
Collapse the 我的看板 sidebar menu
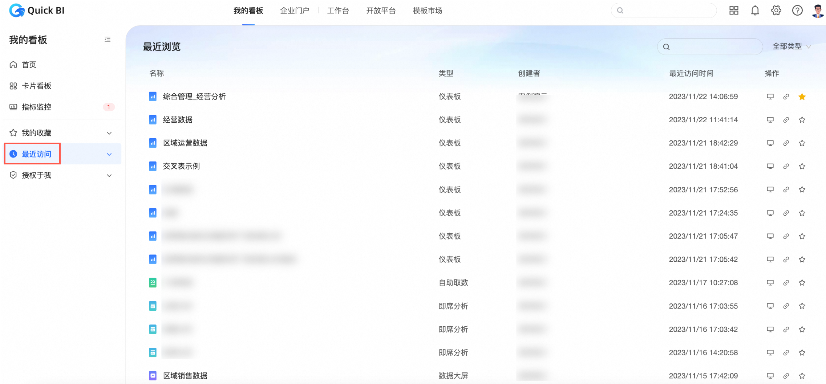pos(108,39)
